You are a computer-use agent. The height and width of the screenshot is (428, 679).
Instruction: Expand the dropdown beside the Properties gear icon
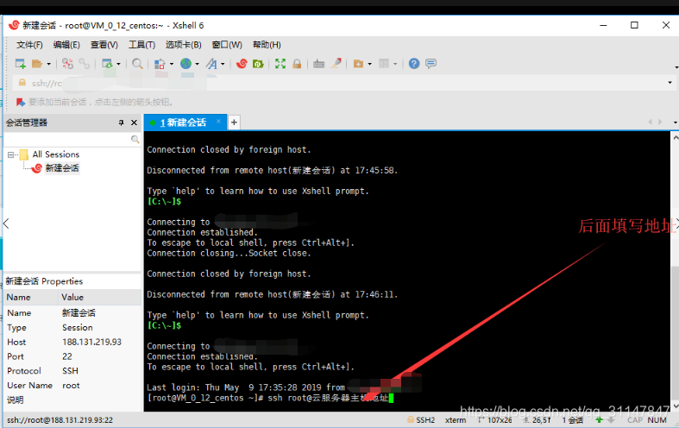[118, 64]
